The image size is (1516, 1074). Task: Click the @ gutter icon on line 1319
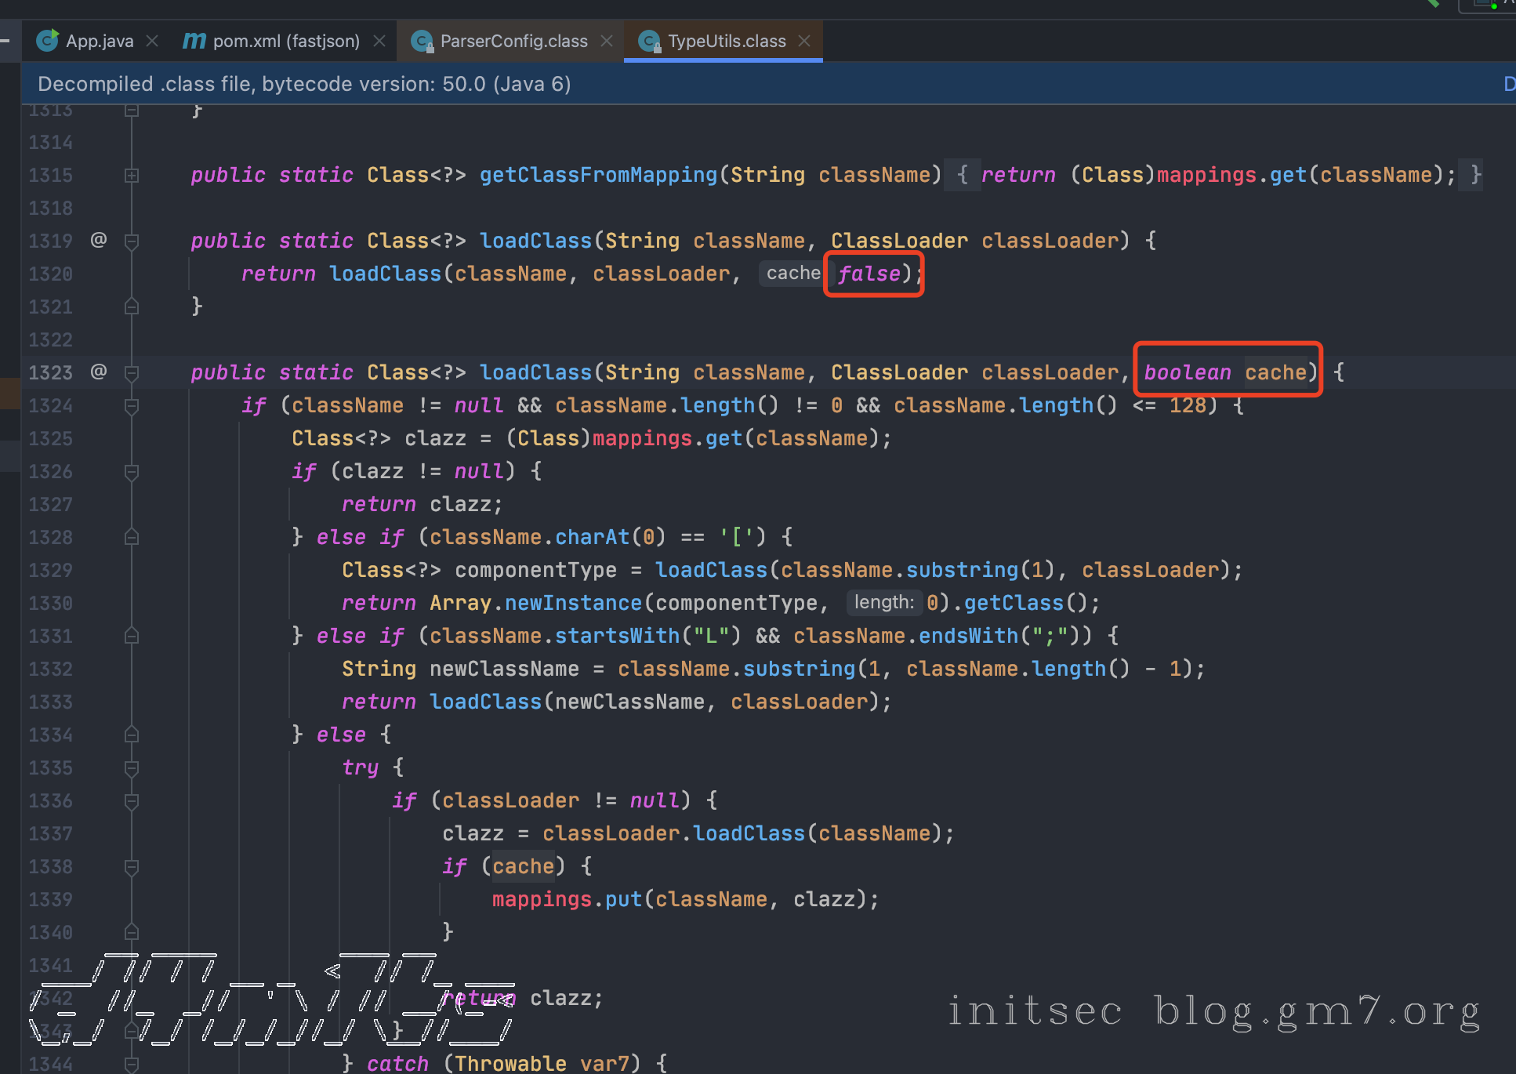point(99,240)
